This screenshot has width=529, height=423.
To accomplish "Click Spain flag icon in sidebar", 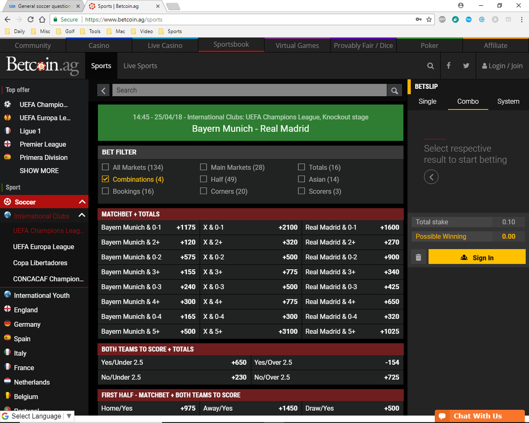I will [7, 338].
